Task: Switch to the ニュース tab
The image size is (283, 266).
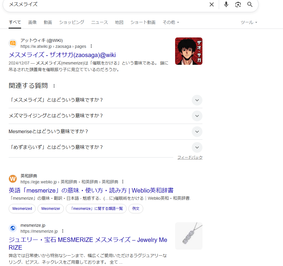Action: pyautogui.click(x=100, y=22)
